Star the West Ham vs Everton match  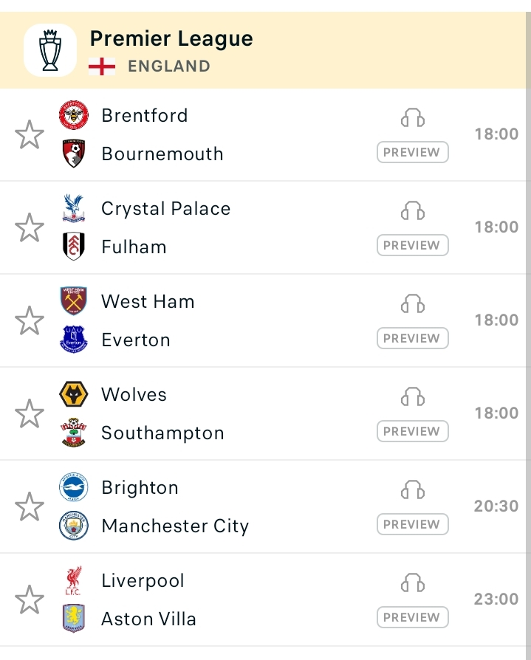30,320
